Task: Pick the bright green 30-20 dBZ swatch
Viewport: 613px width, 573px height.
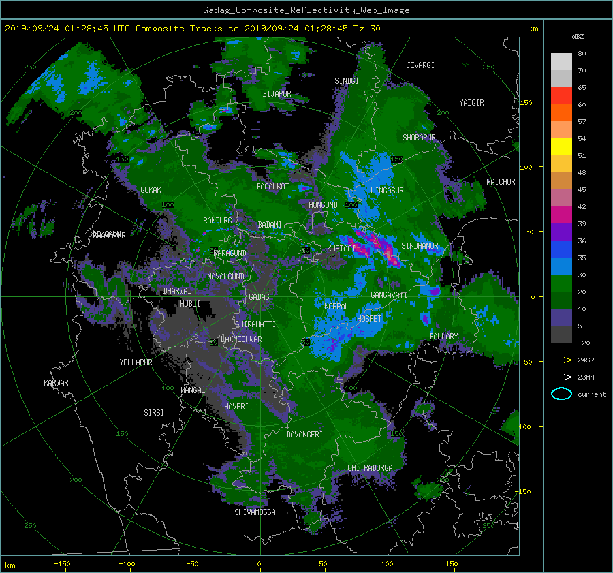Action: tap(561, 283)
